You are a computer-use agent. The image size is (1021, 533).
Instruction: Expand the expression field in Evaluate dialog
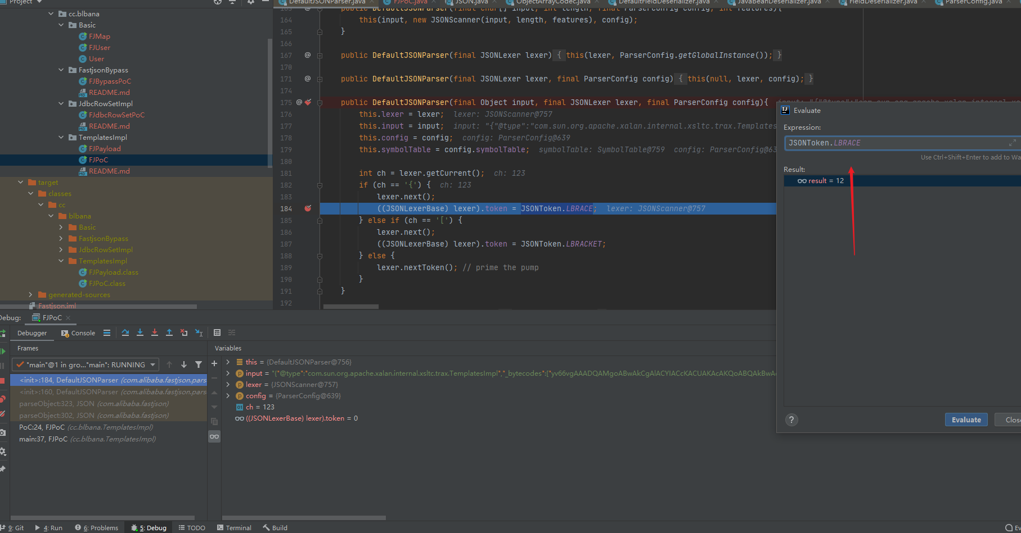1012,143
